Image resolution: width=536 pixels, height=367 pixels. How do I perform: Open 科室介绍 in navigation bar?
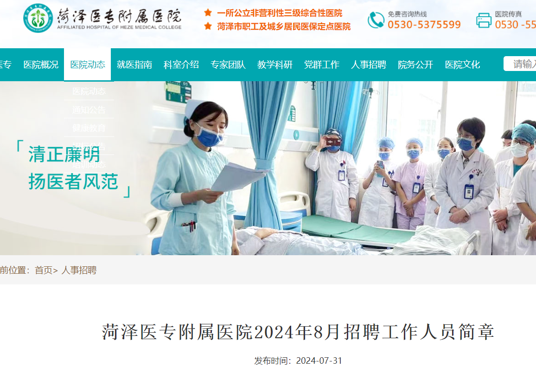(181, 64)
